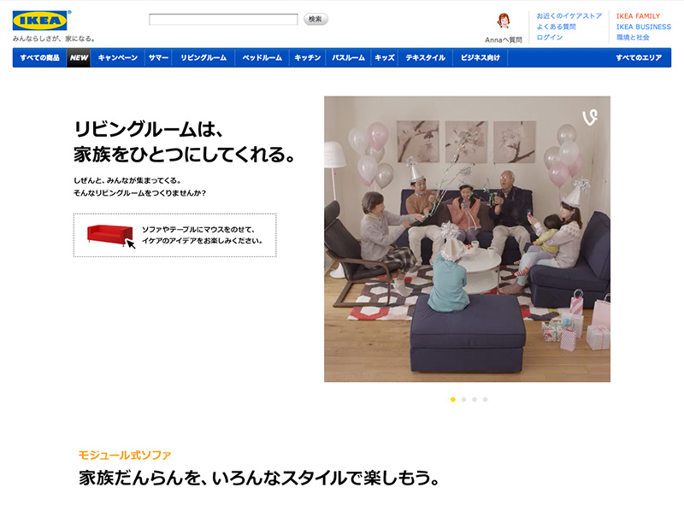Click the Anna assistant avatar

(504, 21)
